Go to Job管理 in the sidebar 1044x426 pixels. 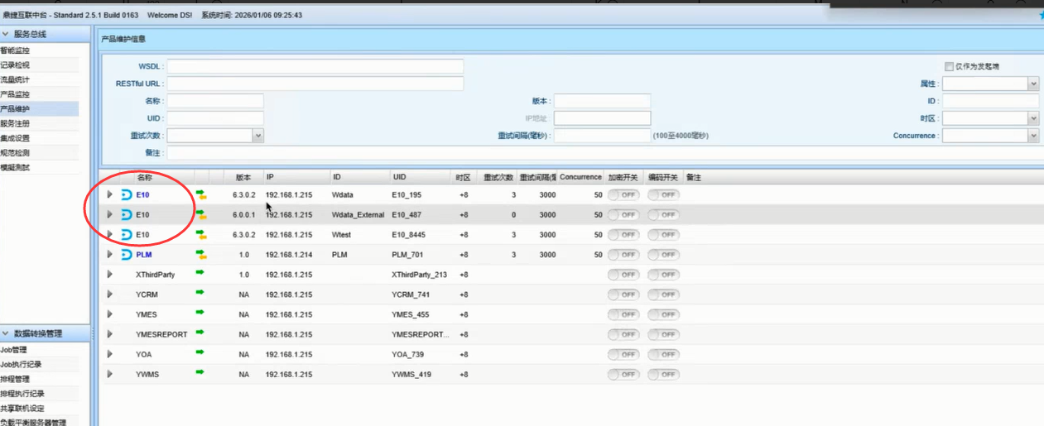tap(14, 350)
